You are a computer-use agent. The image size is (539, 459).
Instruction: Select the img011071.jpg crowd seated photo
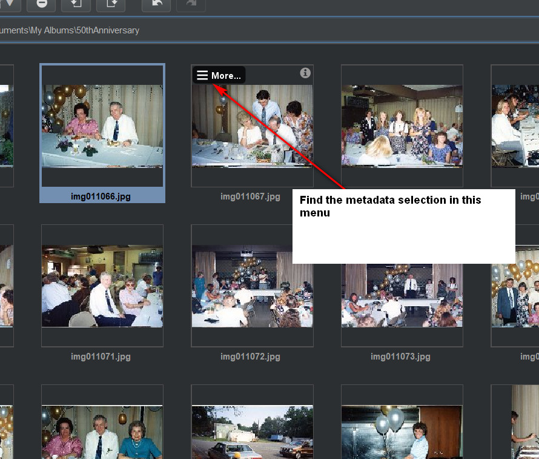102,286
